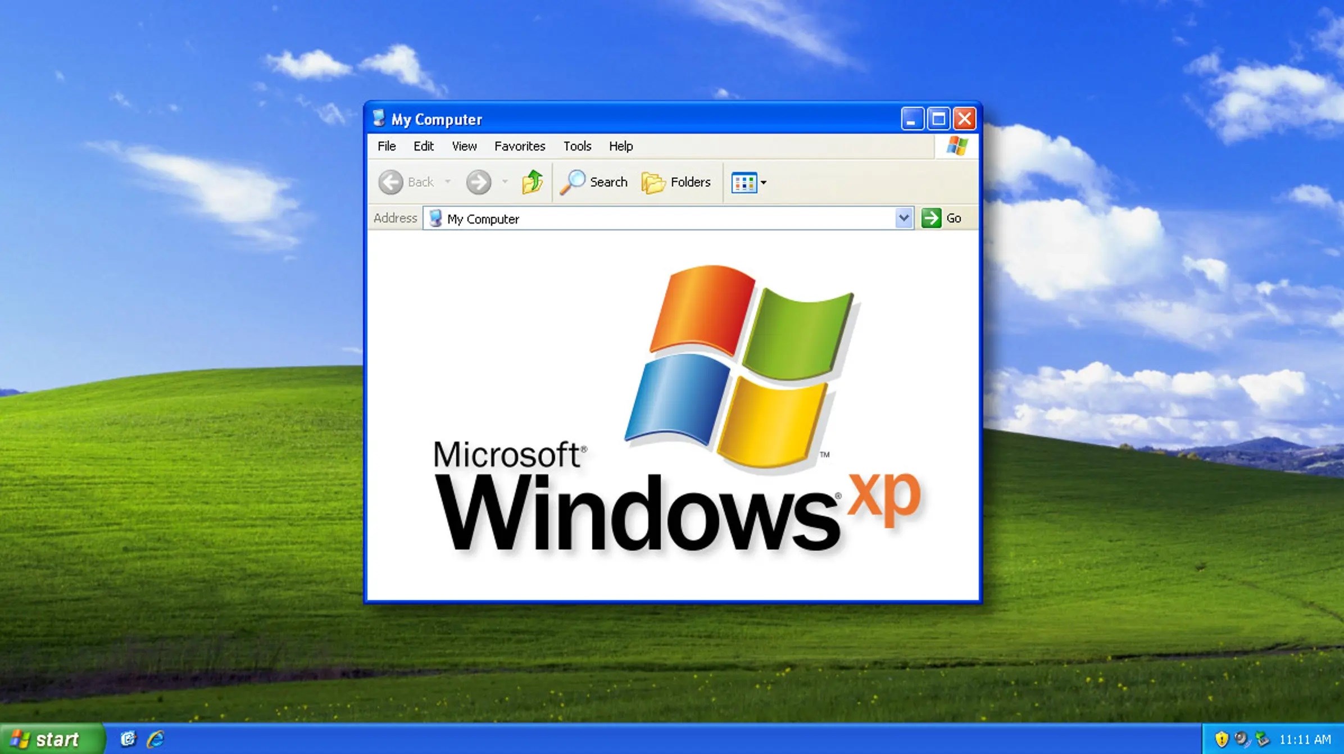This screenshot has width=1344, height=754.
Task: Select the Views dropdown arrow
Action: (762, 182)
